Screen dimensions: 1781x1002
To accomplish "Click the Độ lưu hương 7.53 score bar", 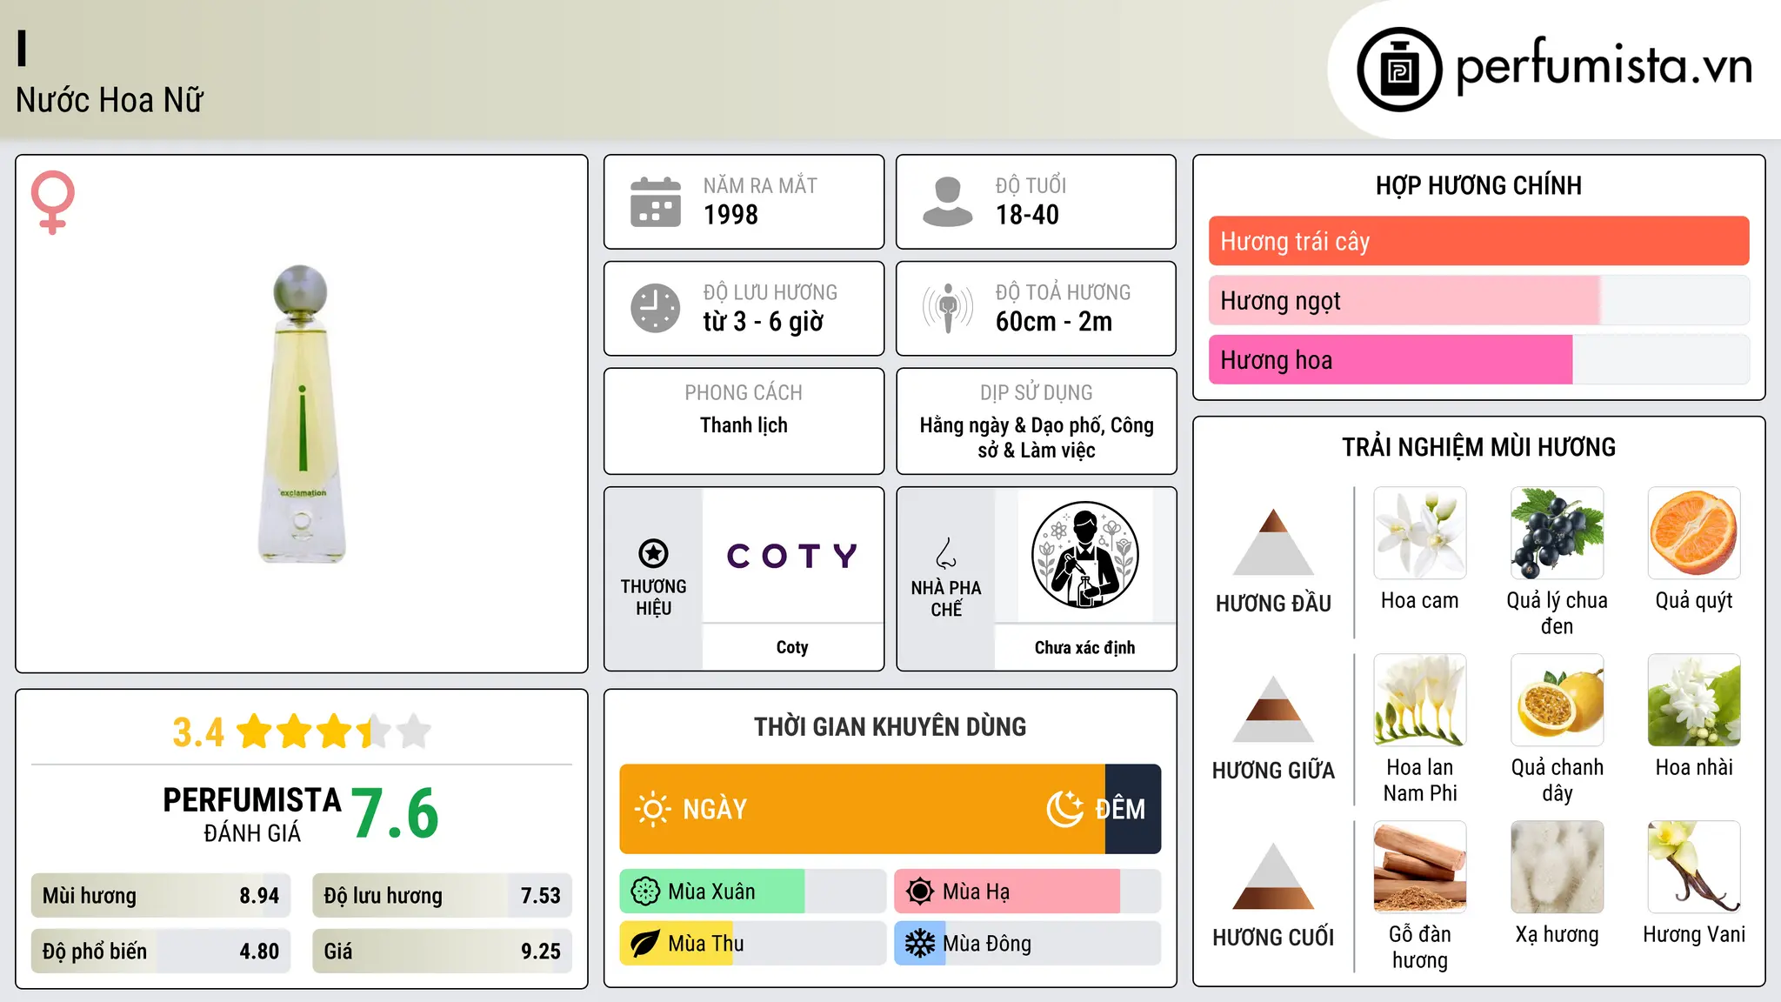I will click(x=442, y=896).
